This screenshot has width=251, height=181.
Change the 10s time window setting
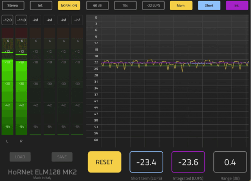coord(125,6)
